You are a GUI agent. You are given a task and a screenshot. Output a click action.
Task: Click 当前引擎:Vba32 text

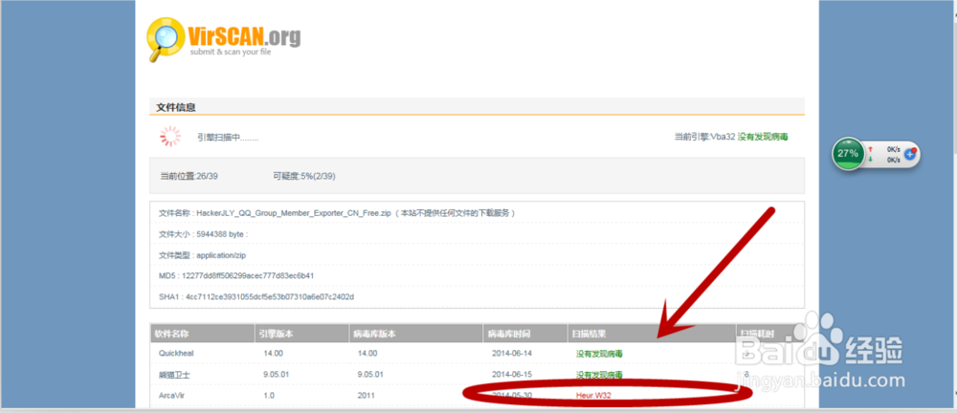point(704,138)
